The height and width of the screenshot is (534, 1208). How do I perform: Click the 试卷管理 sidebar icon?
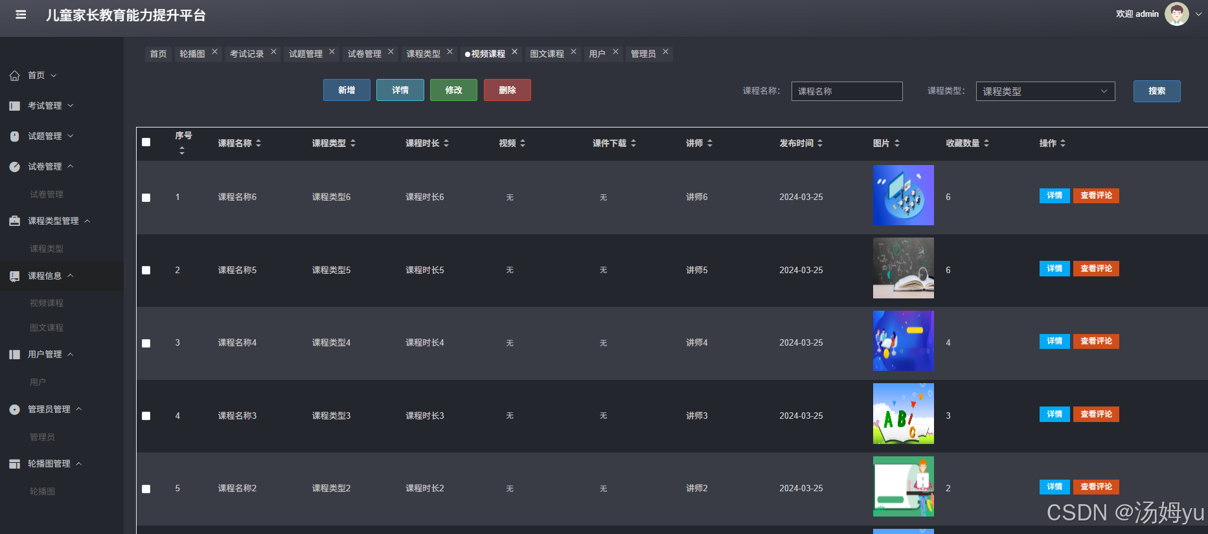tap(14, 166)
